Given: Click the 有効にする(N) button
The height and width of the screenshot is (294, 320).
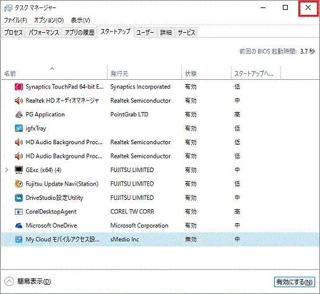Looking at the screenshot, I should click(295, 282).
